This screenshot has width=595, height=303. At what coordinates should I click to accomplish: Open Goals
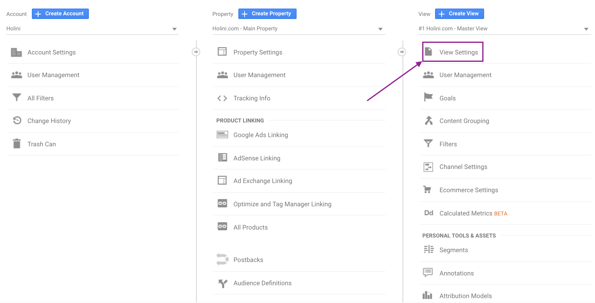[x=448, y=98]
